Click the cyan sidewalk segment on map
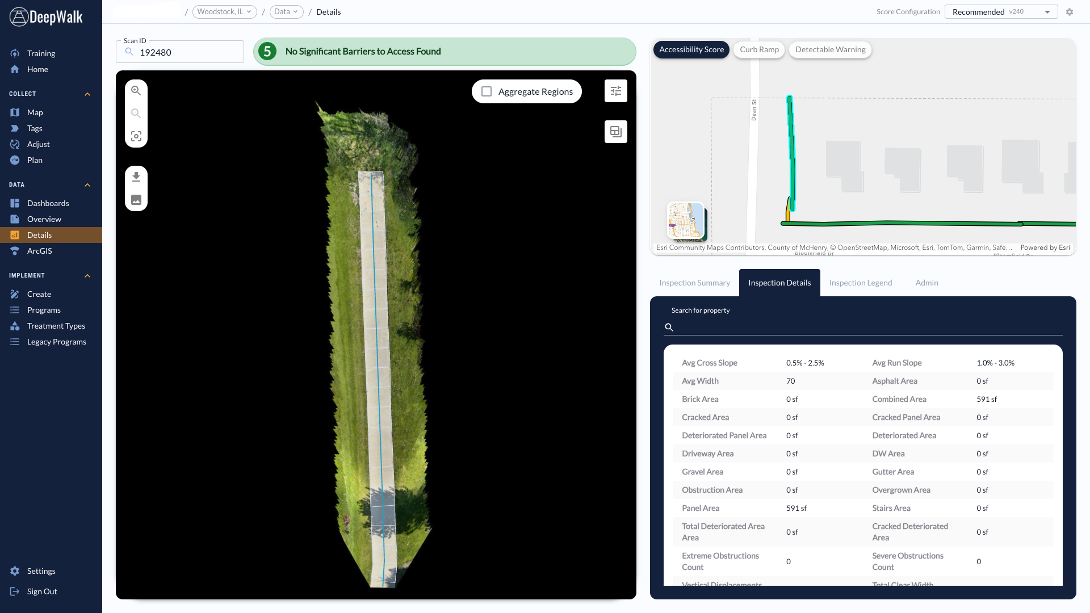This screenshot has width=1090, height=613. [791, 153]
